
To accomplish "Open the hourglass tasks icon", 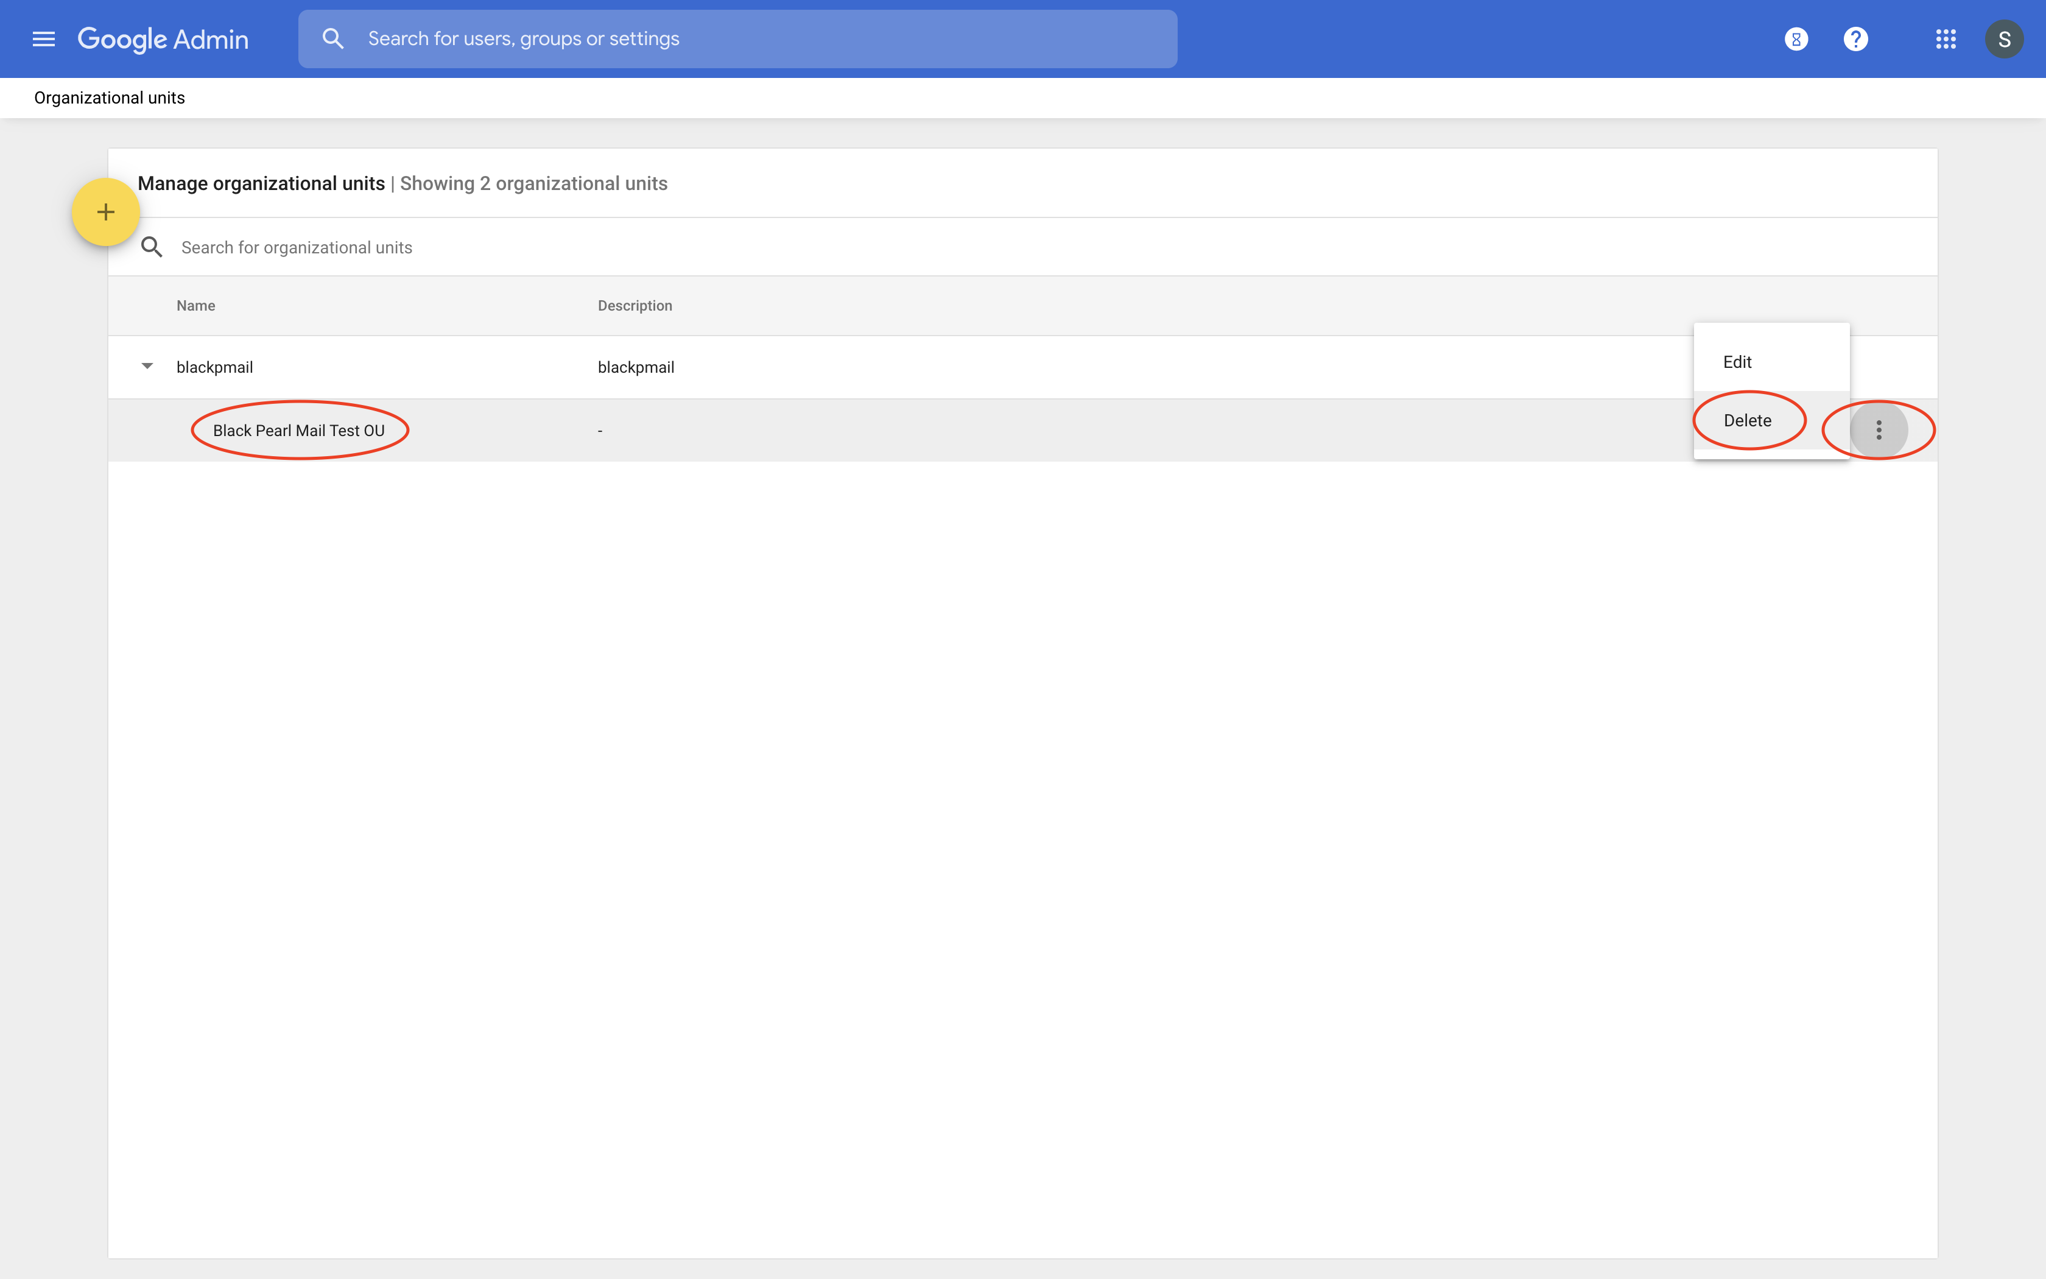I will click(x=1796, y=39).
